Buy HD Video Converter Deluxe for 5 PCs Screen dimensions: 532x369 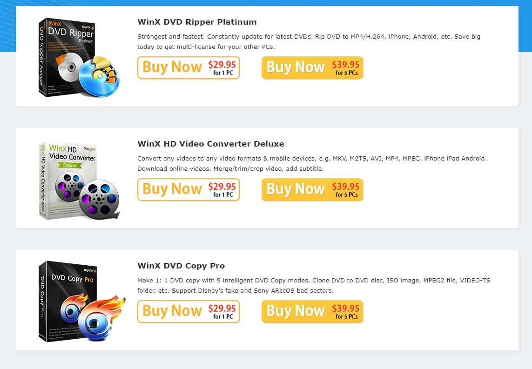[x=312, y=189]
